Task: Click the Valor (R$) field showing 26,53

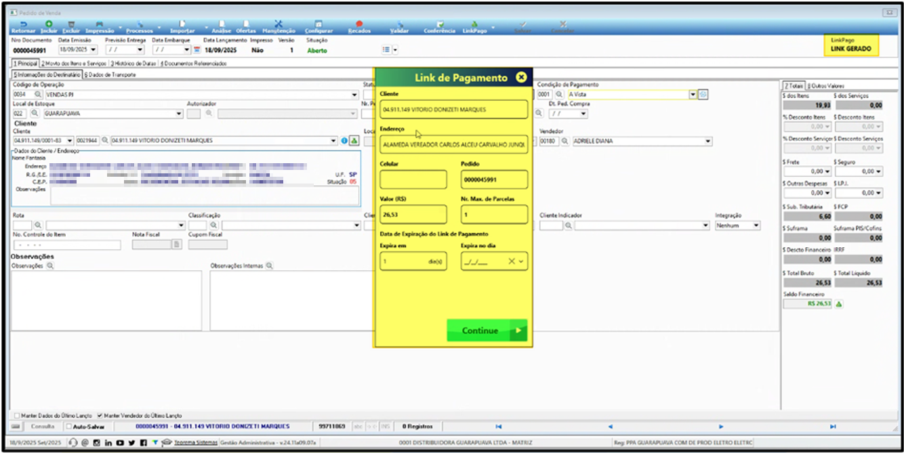Action: pos(413,215)
